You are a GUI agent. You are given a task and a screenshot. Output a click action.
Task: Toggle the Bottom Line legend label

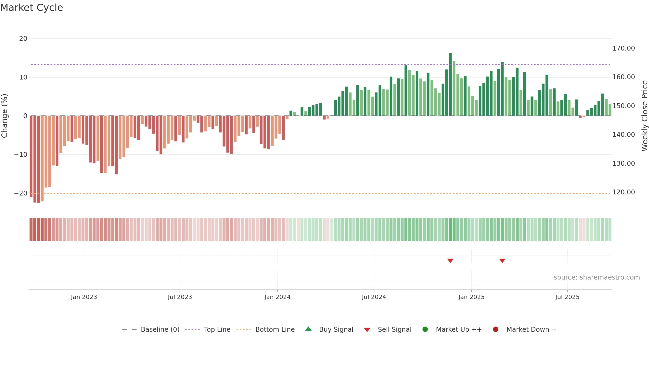pyautogui.click(x=275, y=329)
